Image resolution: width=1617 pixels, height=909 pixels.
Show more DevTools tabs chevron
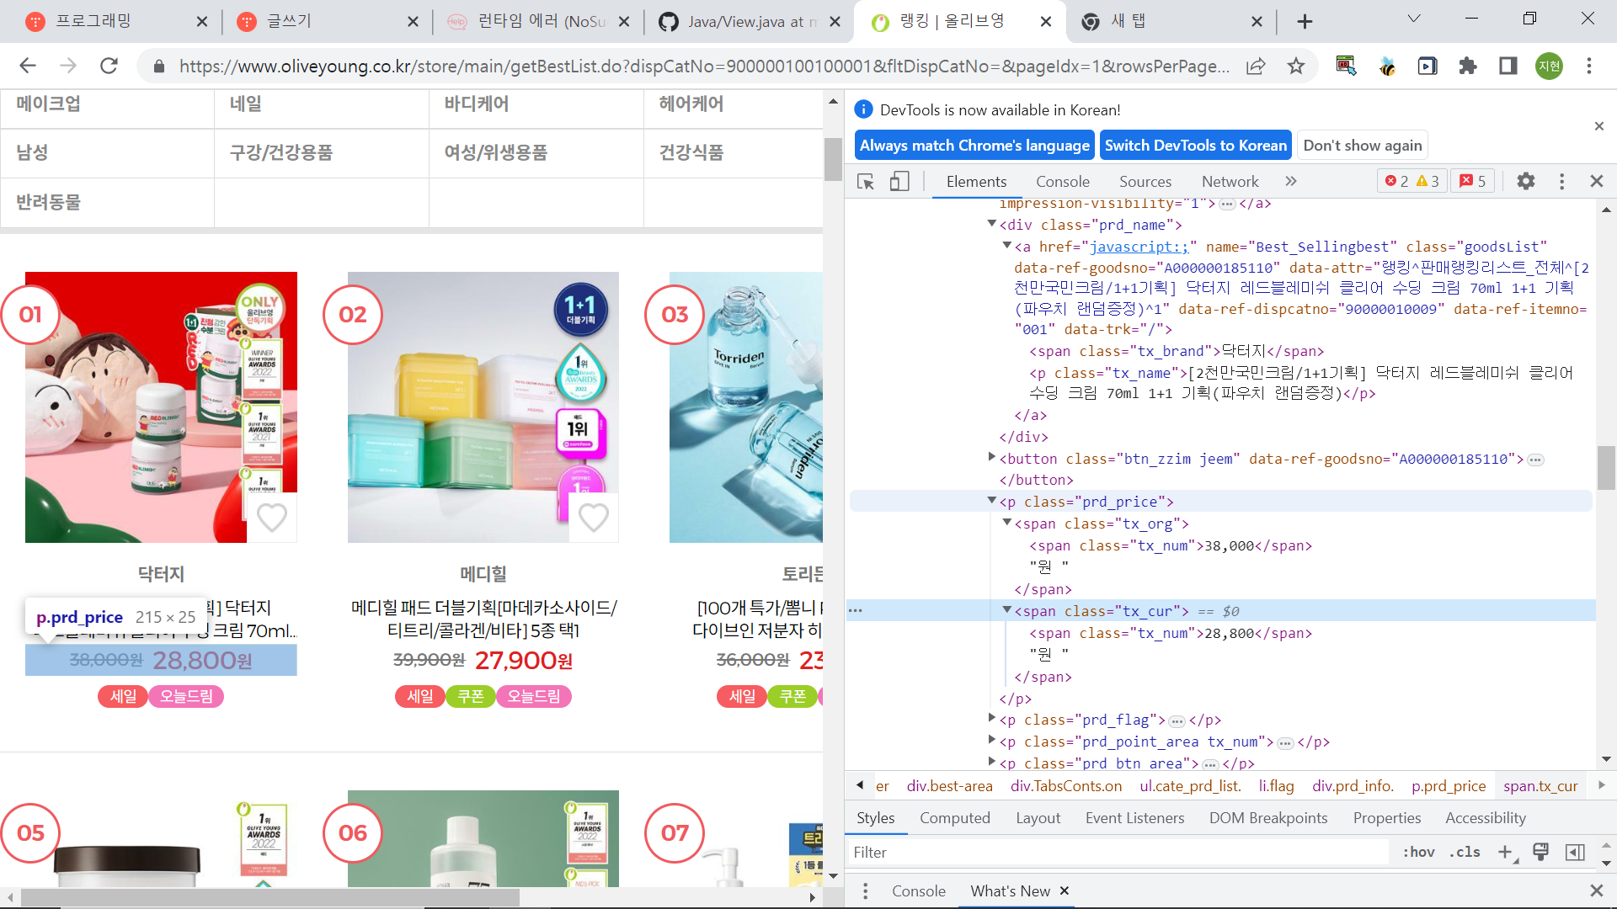1290,181
